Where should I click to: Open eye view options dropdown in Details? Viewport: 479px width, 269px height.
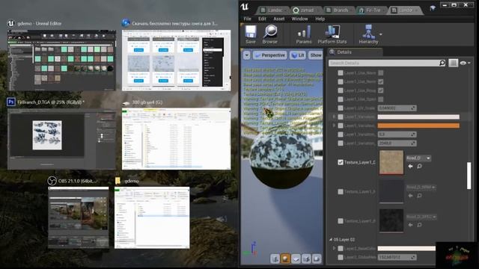(x=466, y=63)
